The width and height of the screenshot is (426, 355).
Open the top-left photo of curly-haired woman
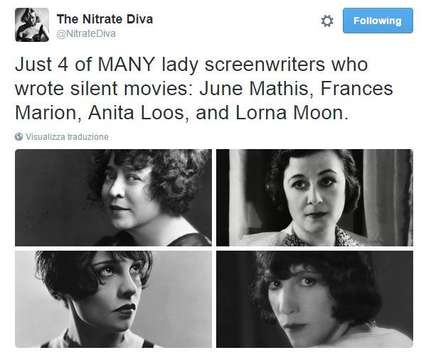pos(113,197)
